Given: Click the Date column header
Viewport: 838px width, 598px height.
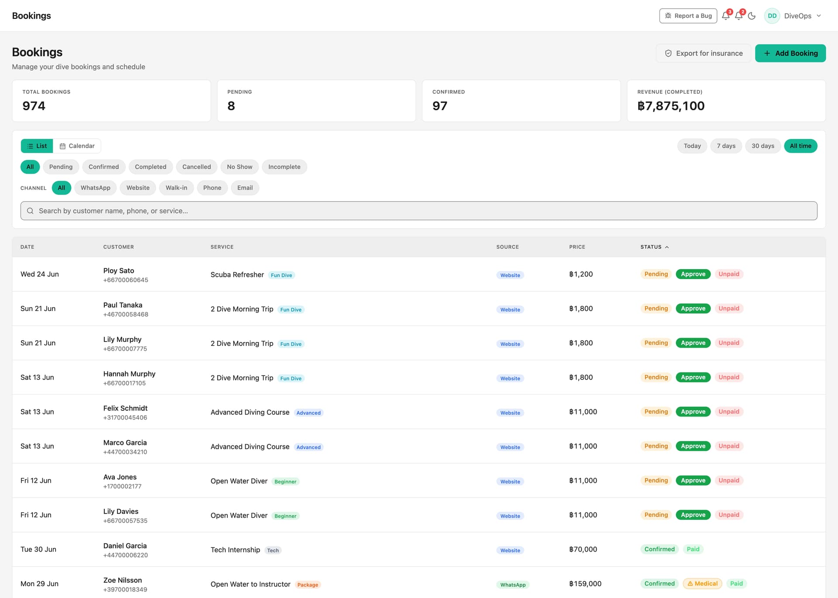Looking at the screenshot, I should (x=27, y=247).
